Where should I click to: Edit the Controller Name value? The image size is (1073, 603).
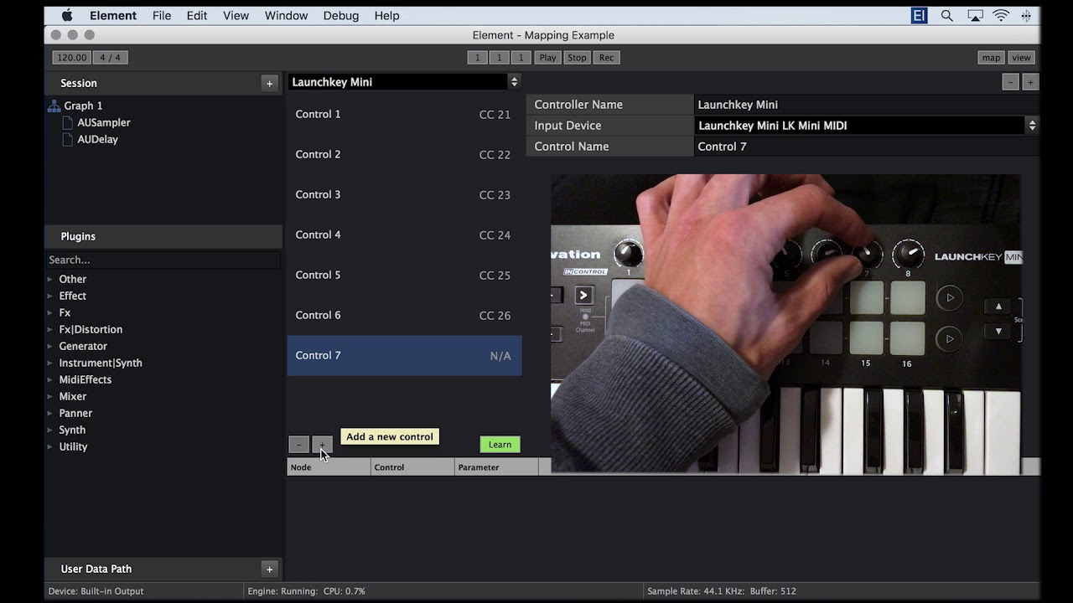pos(867,105)
